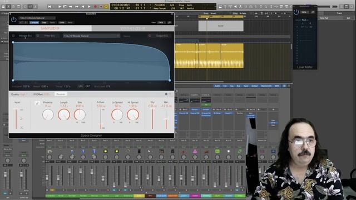Screen dimensions: 356x200
Task: Toggle the Level Meter plugin power button
Action: pyautogui.click(x=296, y=12)
